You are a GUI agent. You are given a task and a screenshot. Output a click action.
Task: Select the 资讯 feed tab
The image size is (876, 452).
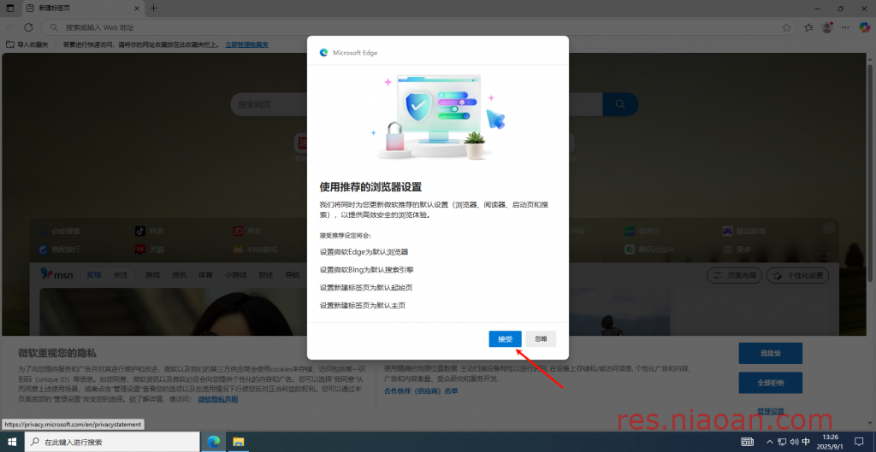click(x=180, y=275)
